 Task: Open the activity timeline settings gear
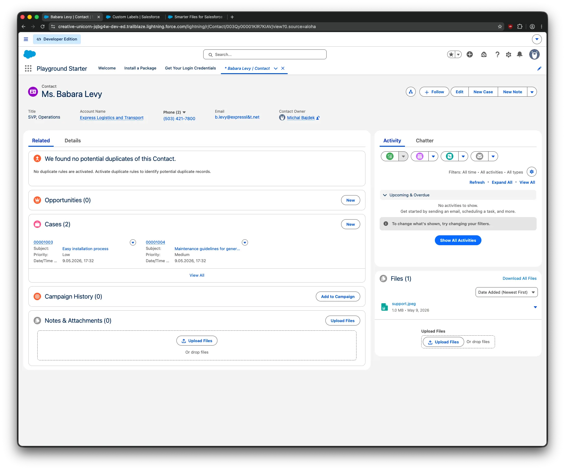point(532,172)
